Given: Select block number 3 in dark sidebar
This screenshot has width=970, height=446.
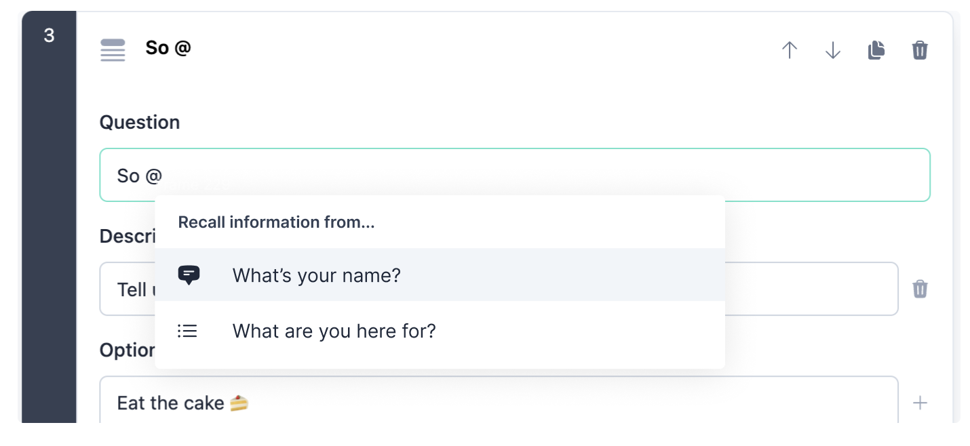Looking at the screenshot, I should tap(49, 35).
